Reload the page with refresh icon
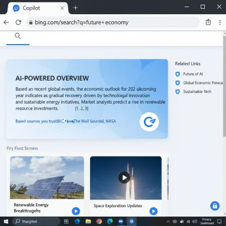The height and width of the screenshot is (226, 226). [18, 22]
